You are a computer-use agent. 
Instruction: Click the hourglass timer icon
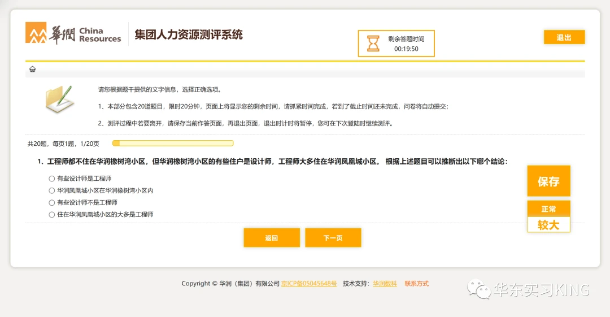pyautogui.click(x=373, y=43)
